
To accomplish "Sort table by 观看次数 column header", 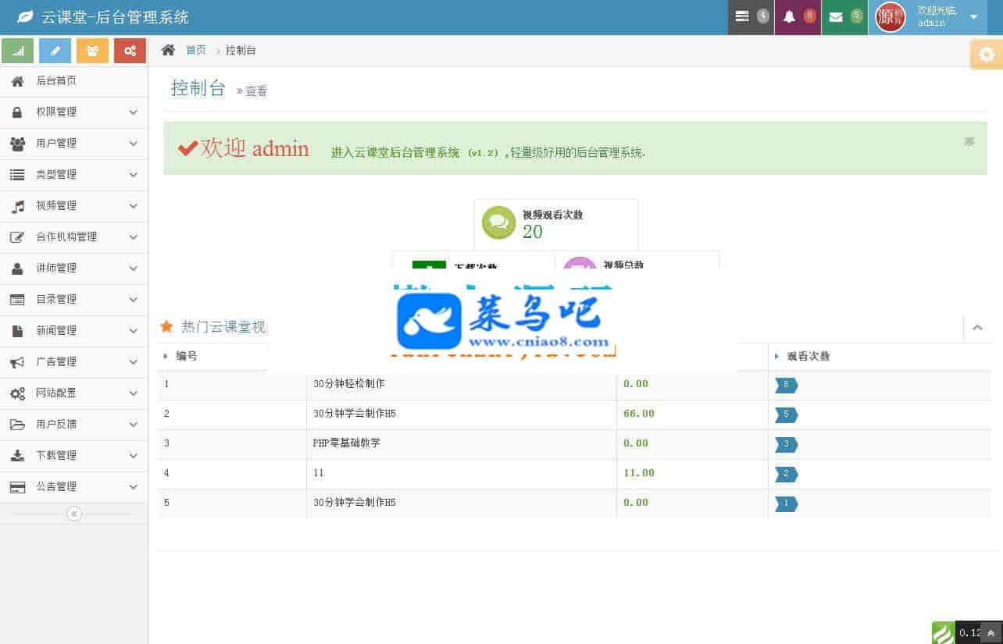I will click(x=808, y=356).
